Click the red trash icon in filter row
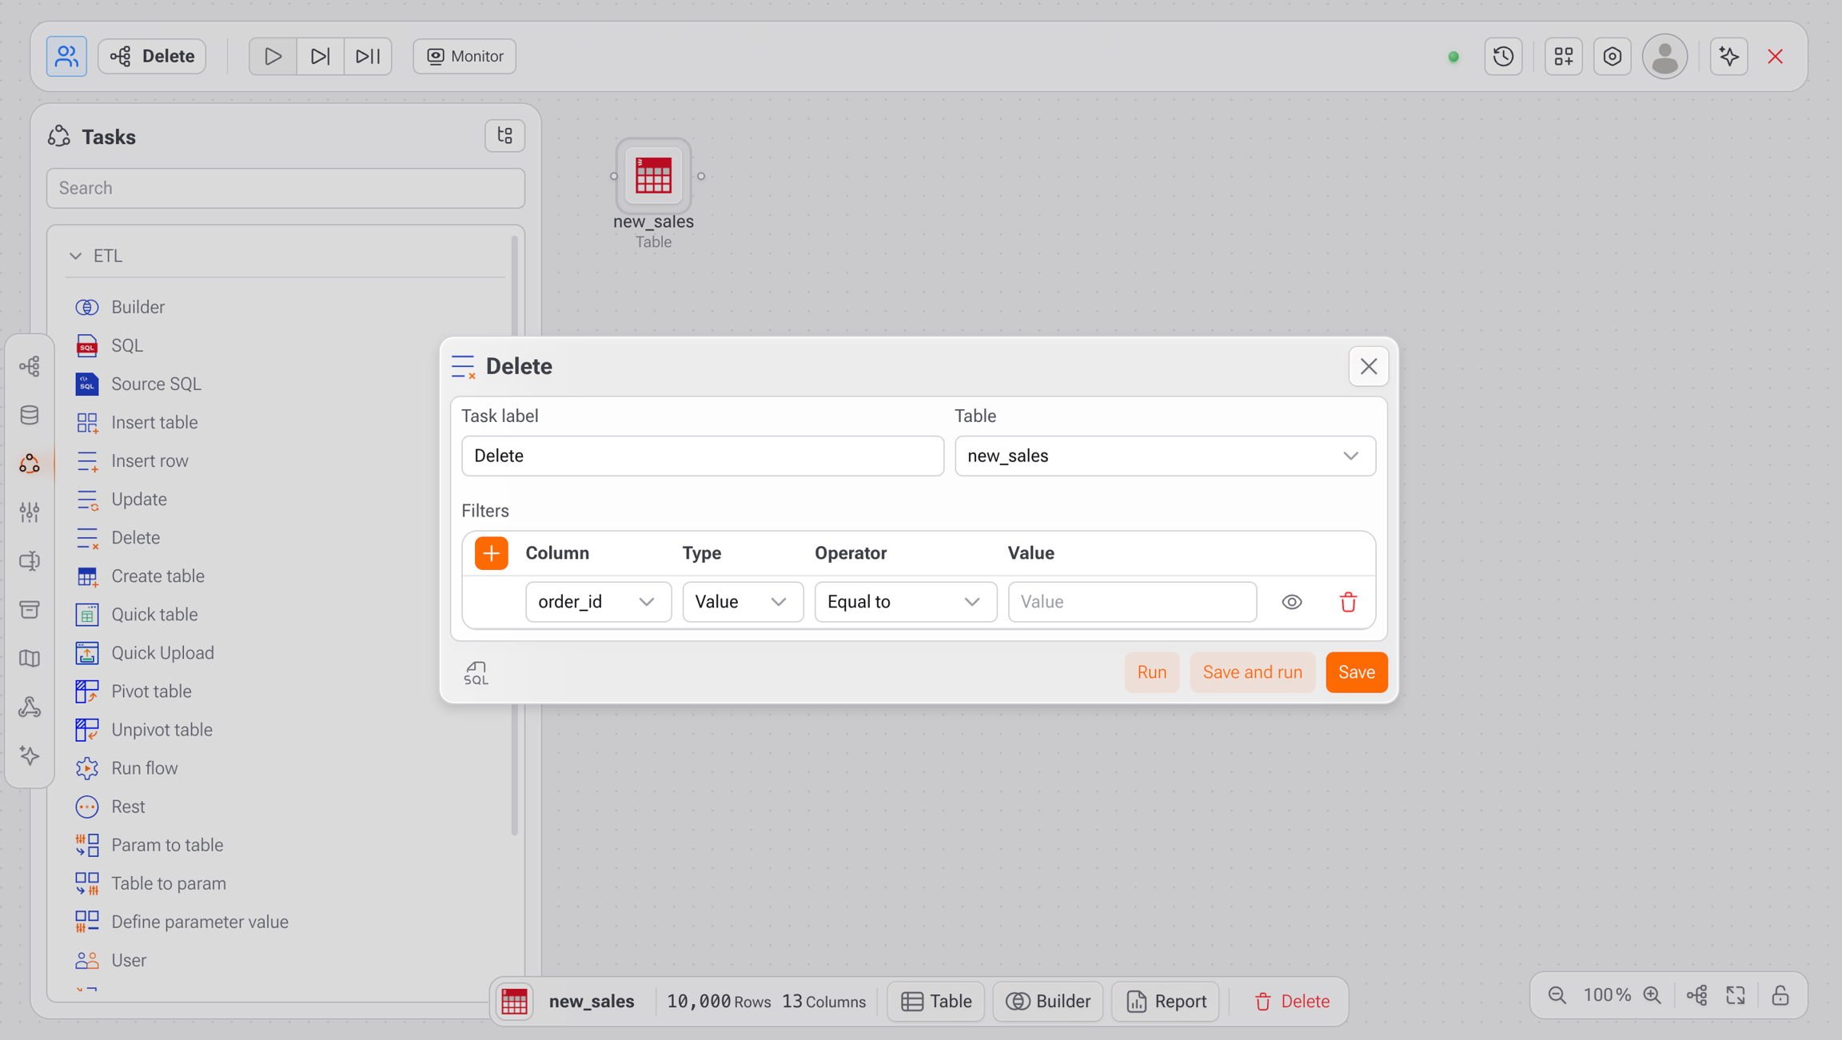The height and width of the screenshot is (1040, 1842). [x=1348, y=602]
